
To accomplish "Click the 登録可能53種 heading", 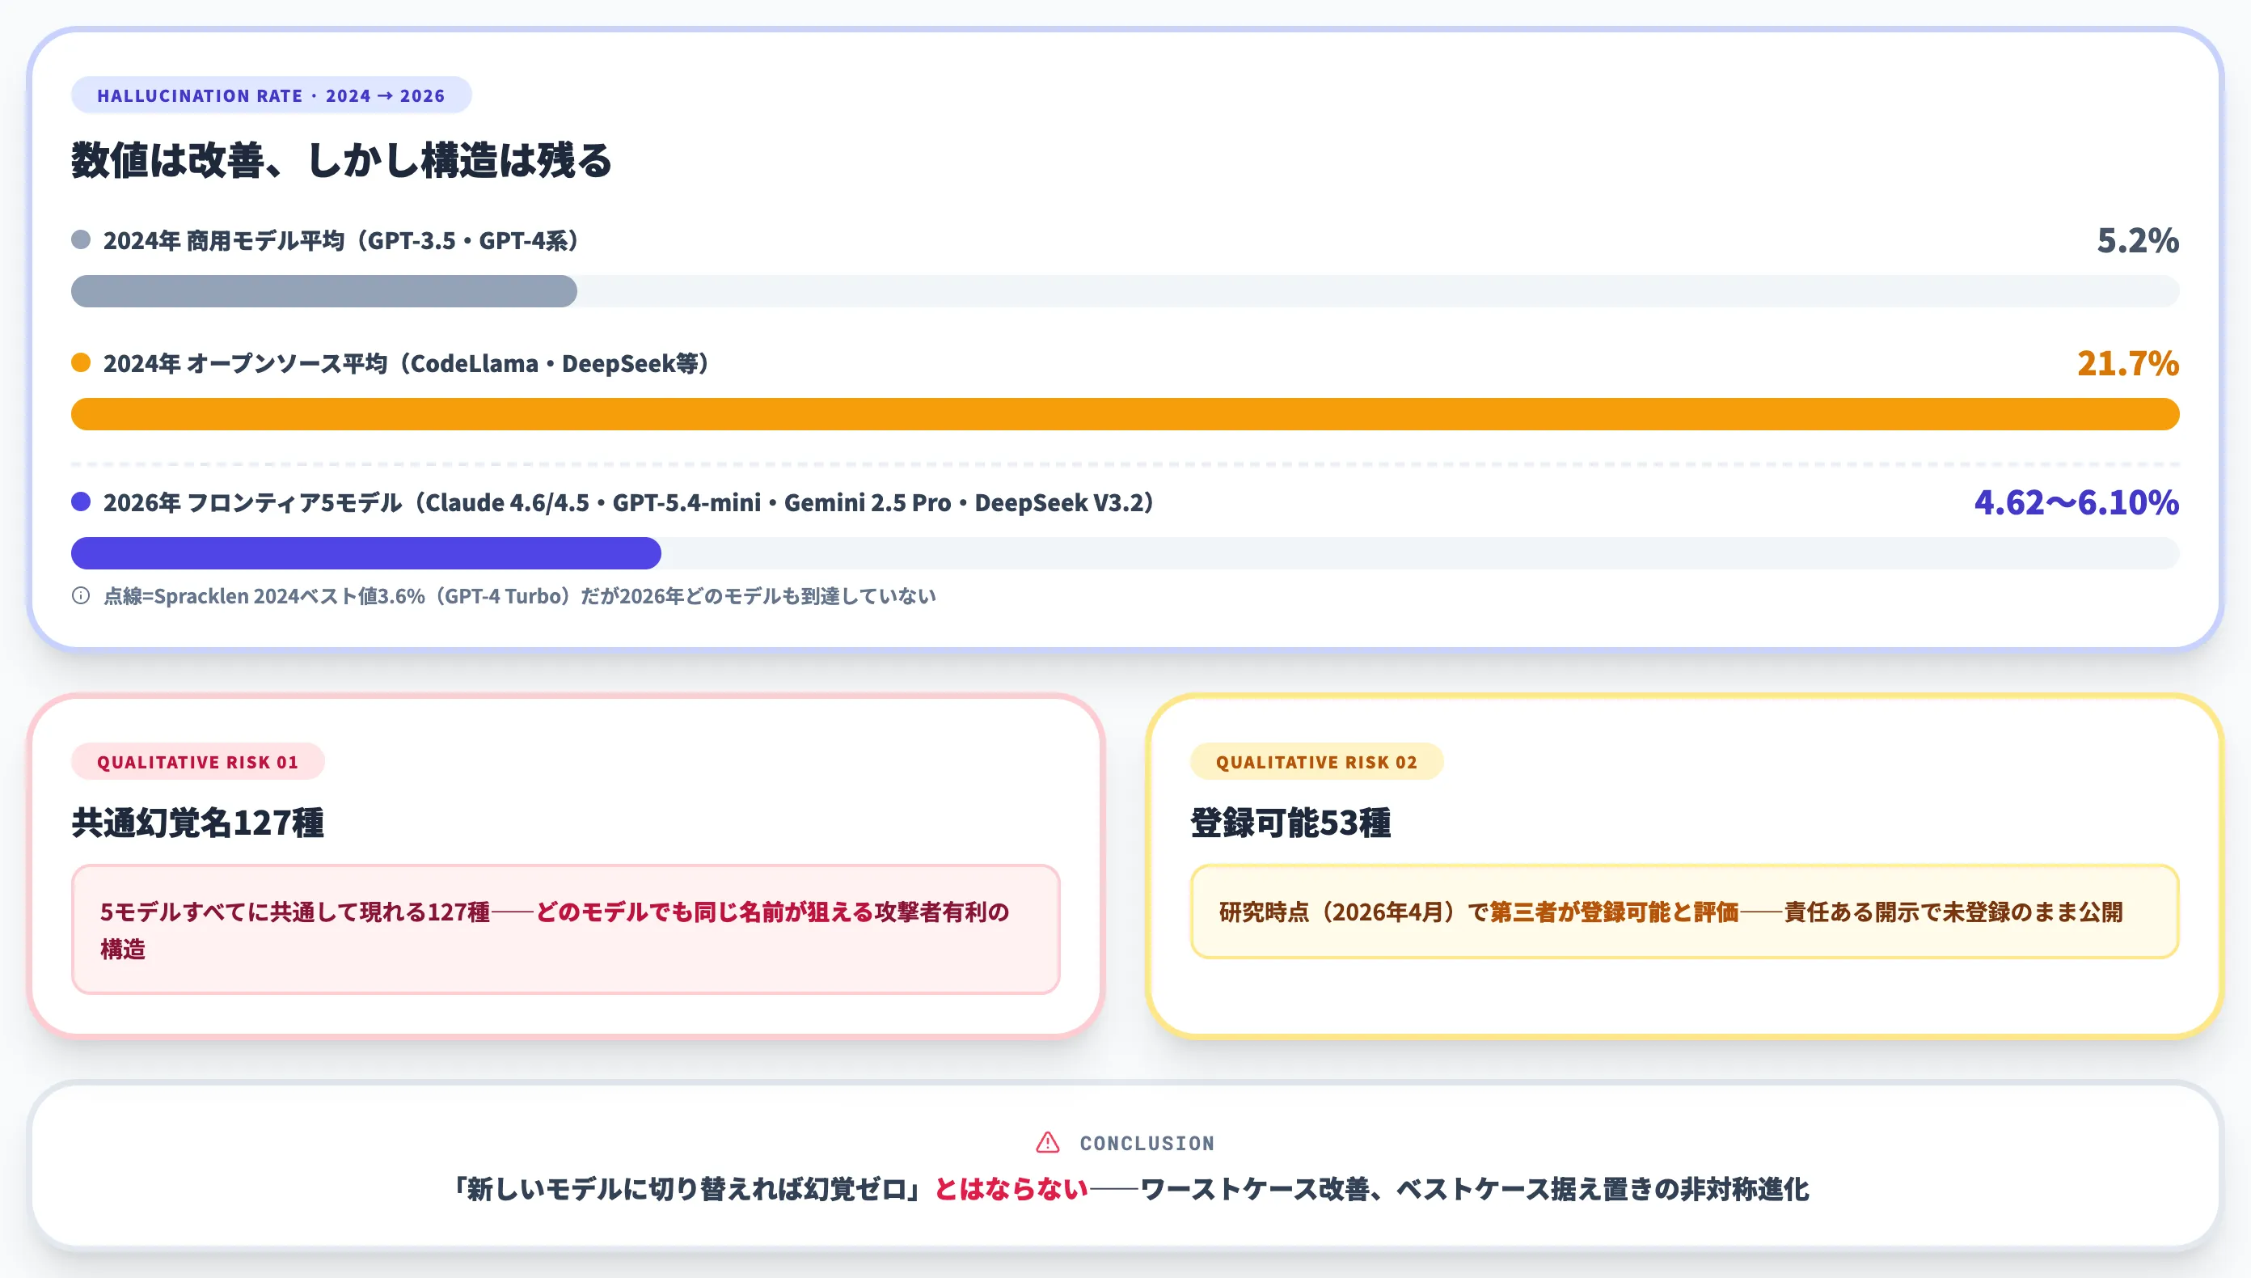I will point(1290,823).
